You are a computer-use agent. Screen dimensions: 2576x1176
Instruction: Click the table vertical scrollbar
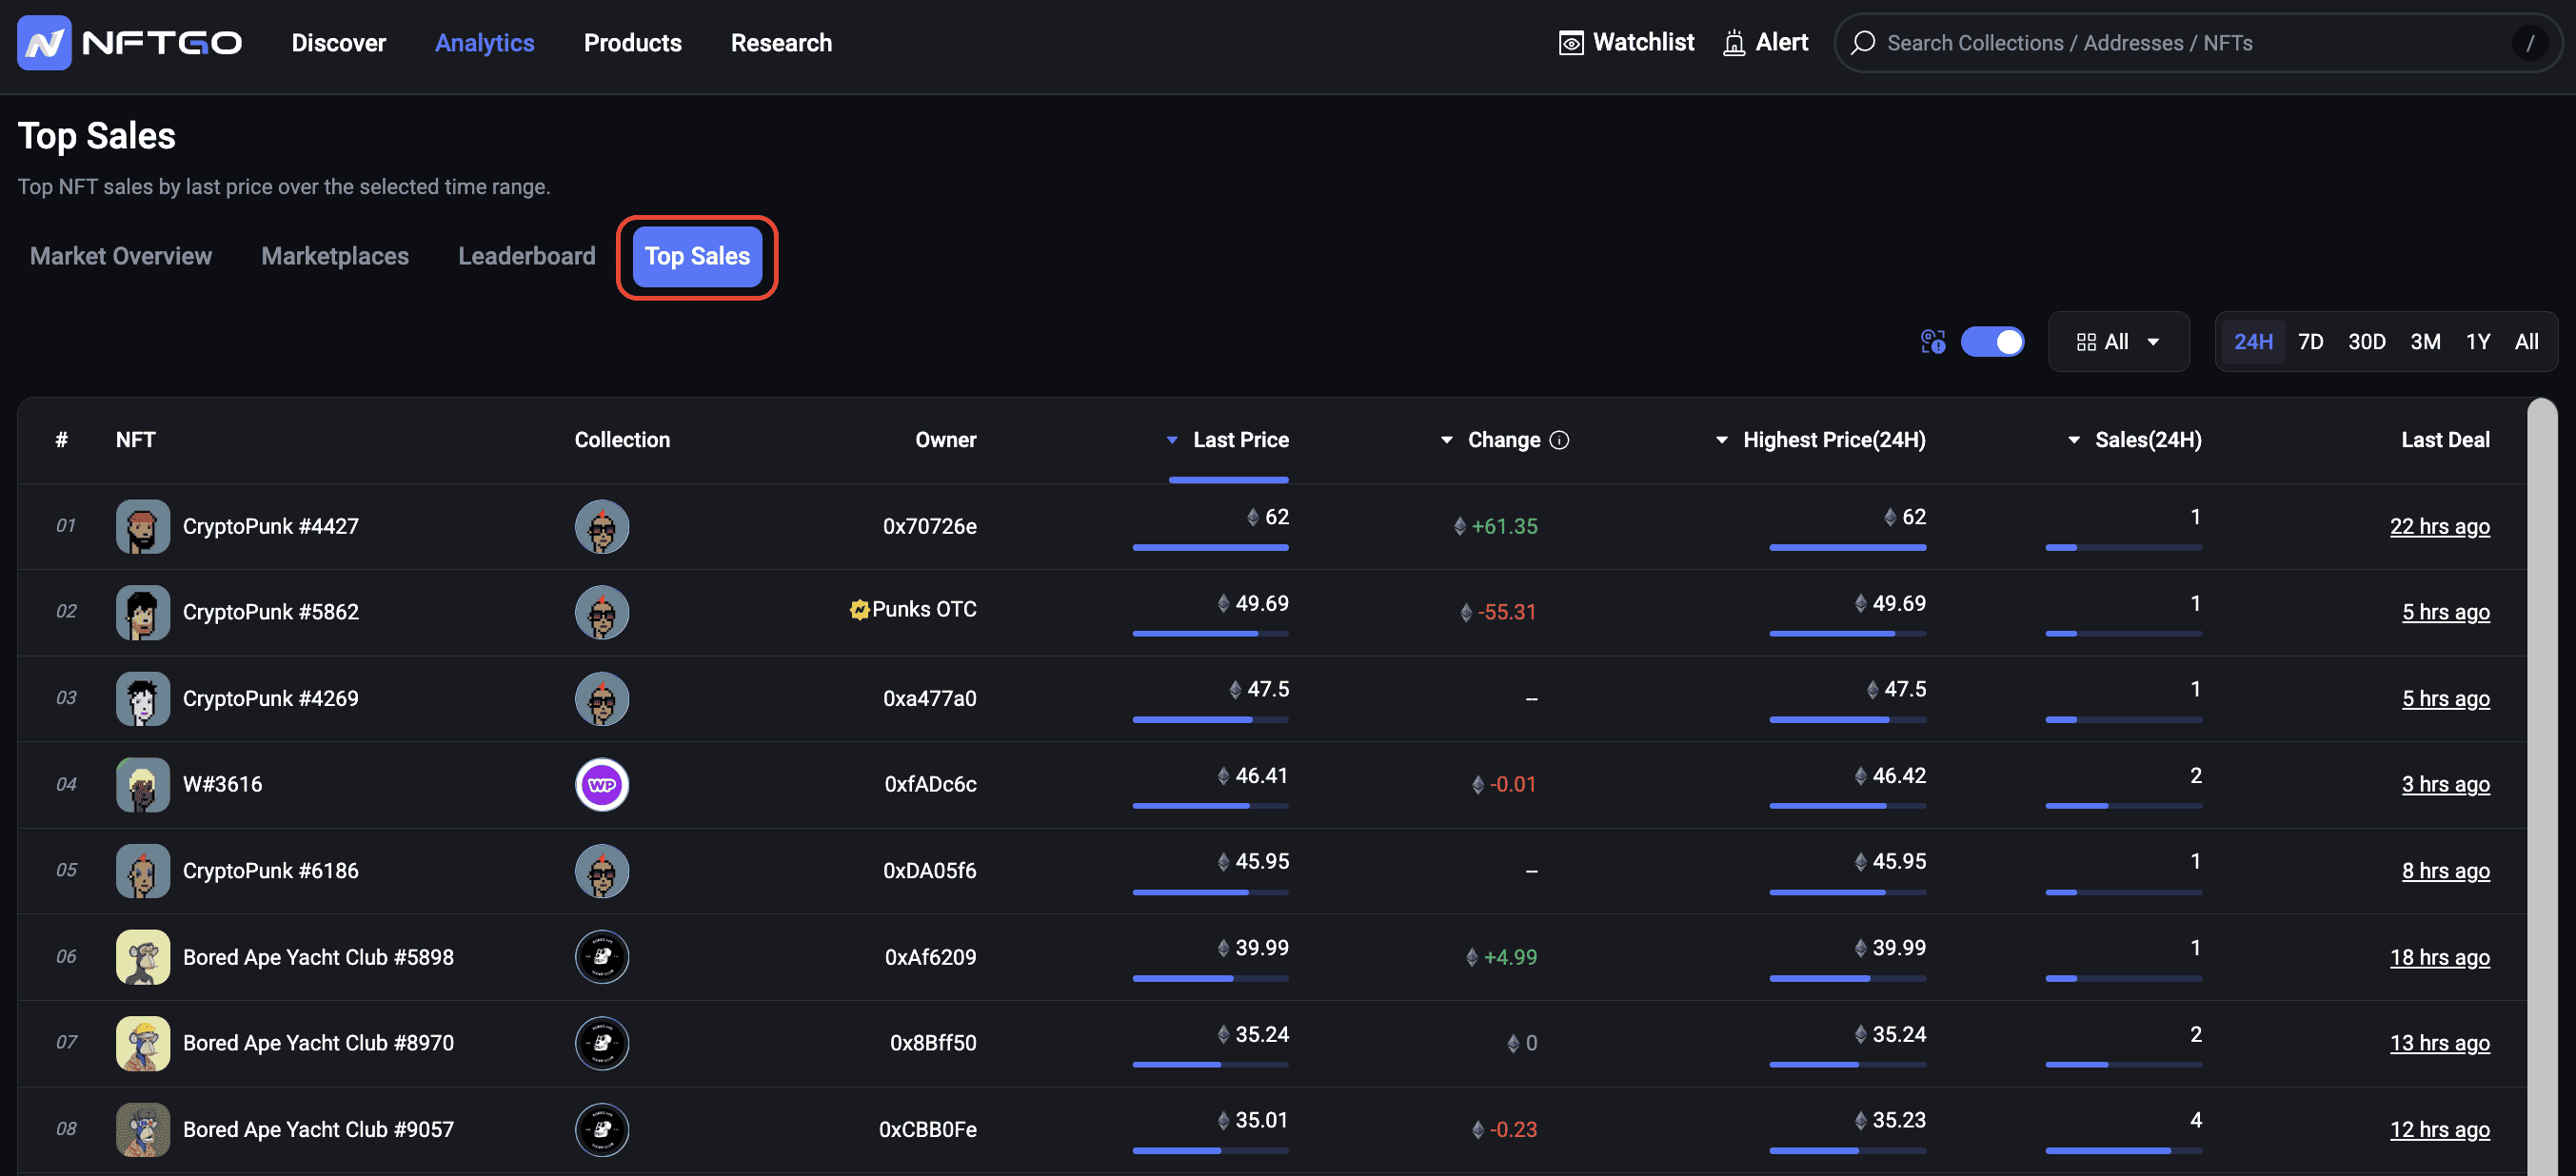tap(2541, 788)
